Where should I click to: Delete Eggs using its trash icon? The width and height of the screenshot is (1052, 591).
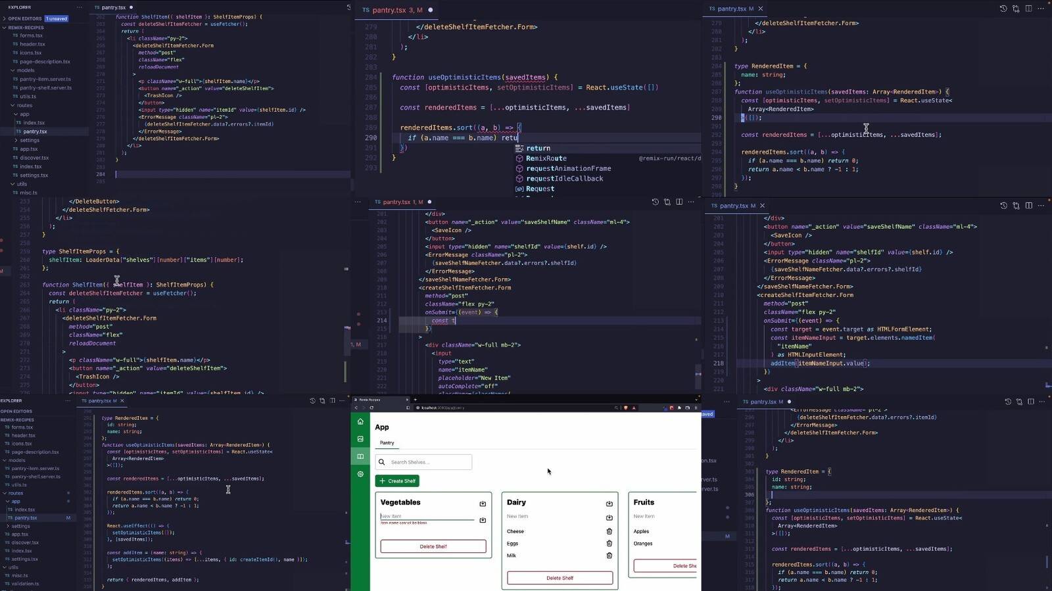(609, 543)
